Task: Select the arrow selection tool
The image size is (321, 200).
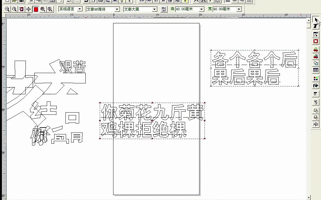Action: tap(316, 20)
